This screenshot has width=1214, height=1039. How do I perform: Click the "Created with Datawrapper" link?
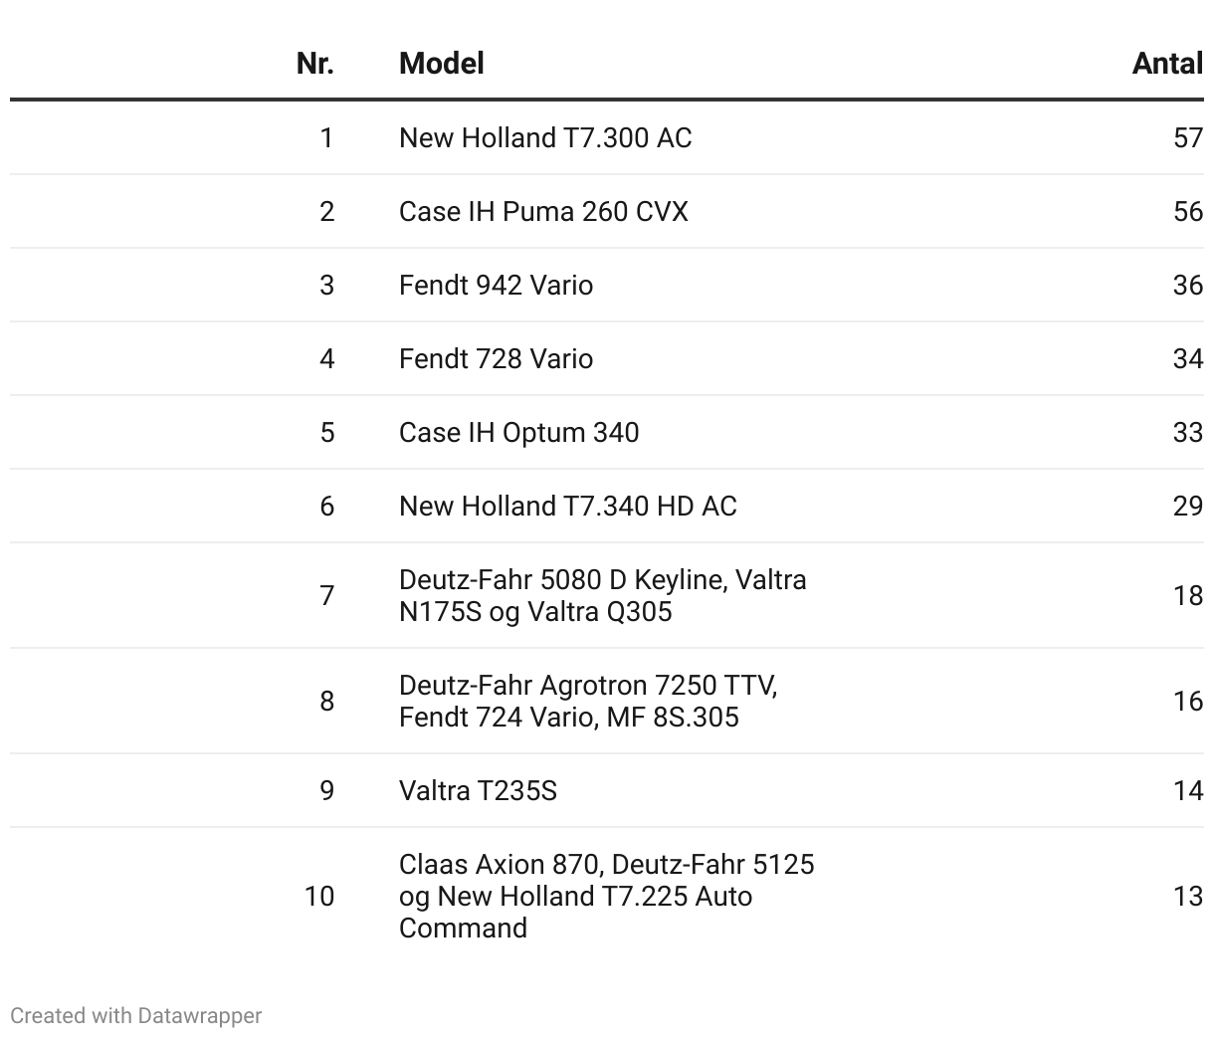(x=136, y=1016)
